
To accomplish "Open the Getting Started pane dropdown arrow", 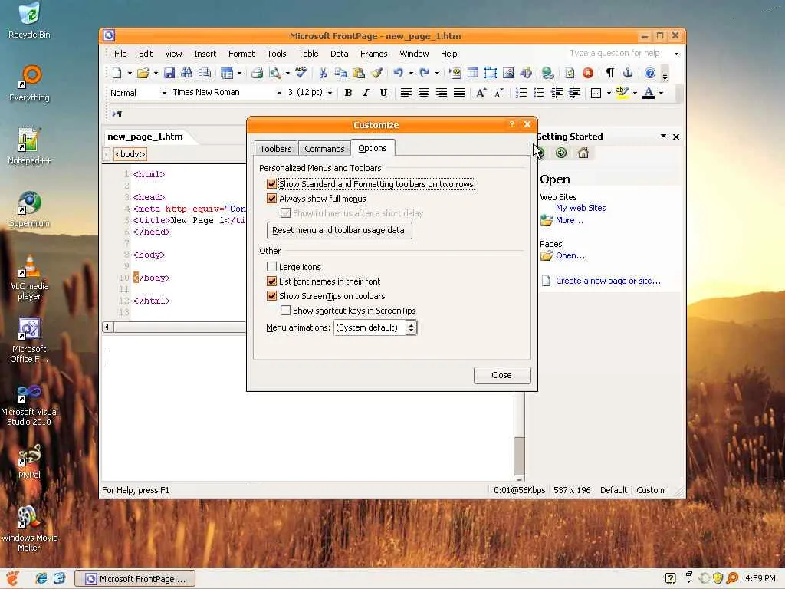I will coord(663,137).
